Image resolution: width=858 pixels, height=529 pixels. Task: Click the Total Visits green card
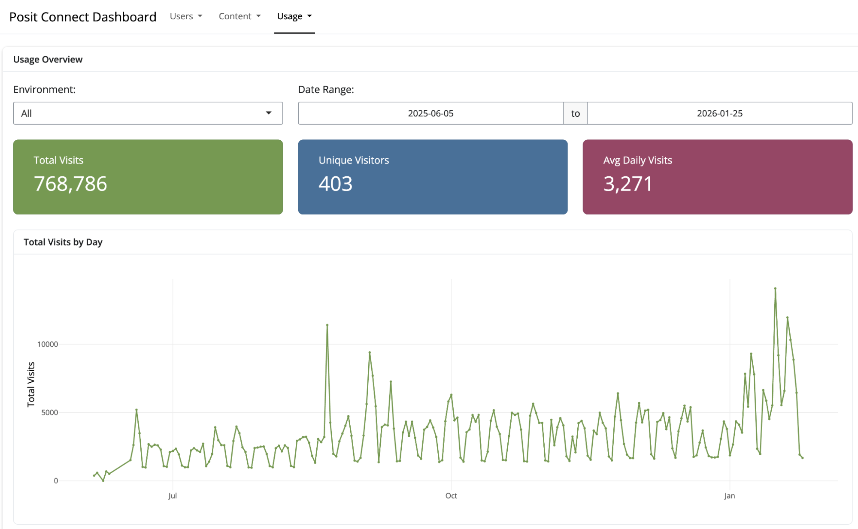click(x=148, y=177)
